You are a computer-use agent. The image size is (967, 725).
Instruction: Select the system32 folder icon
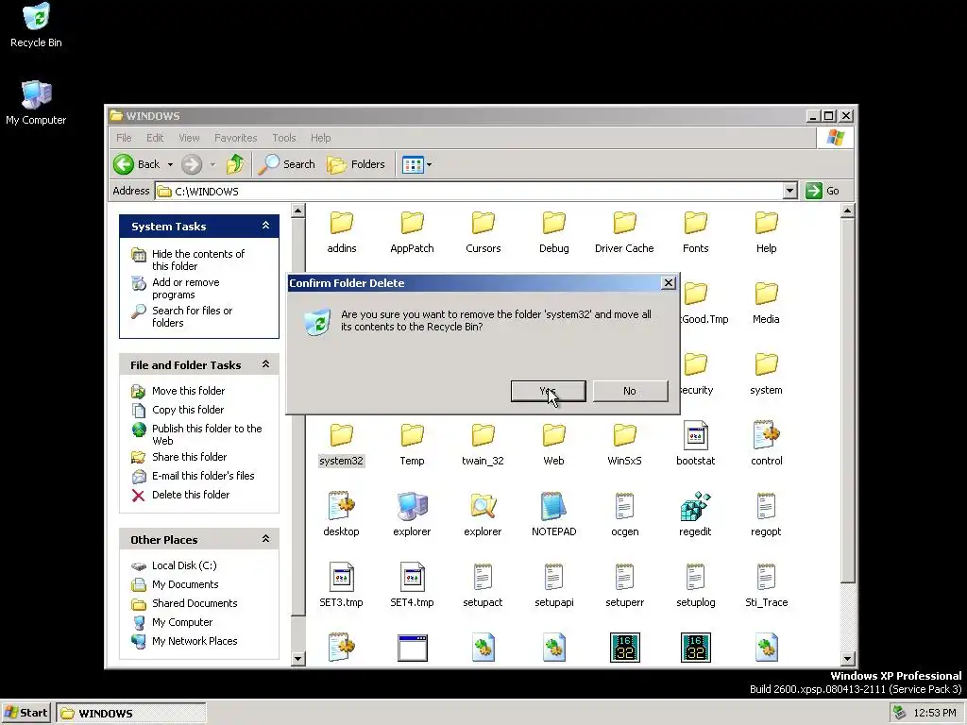341,435
